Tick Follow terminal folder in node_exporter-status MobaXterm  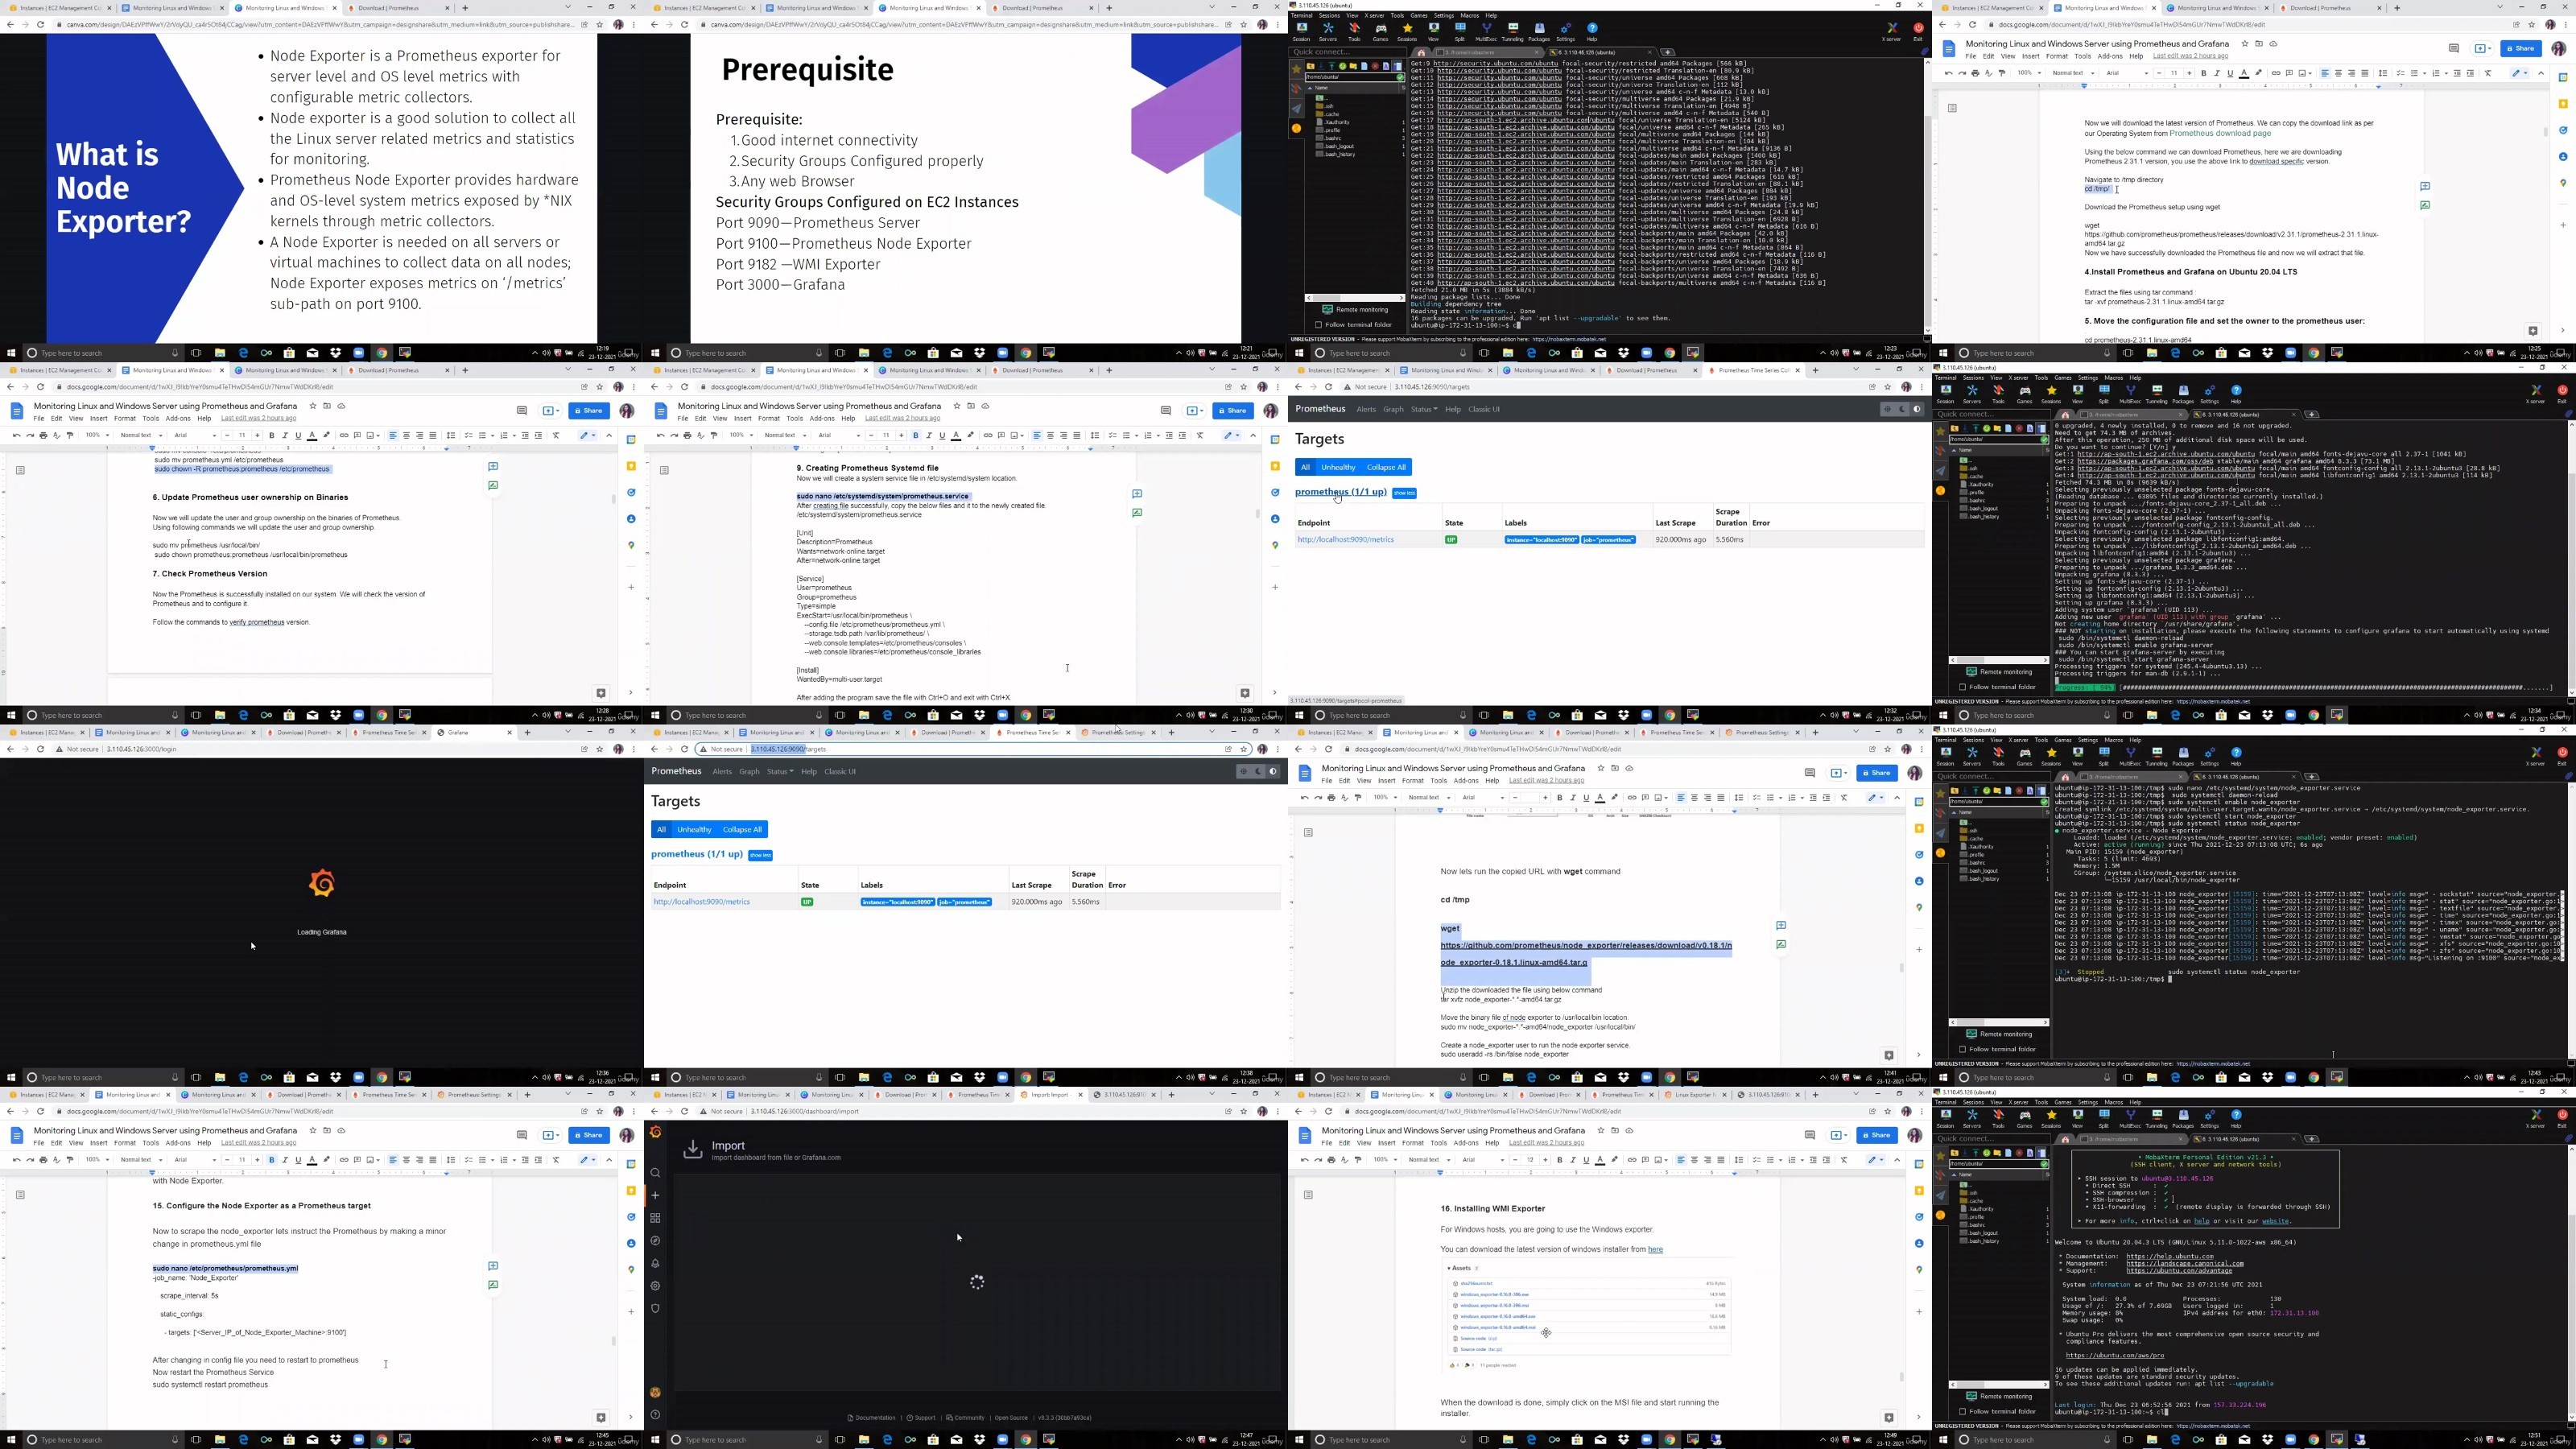click(x=1962, y=1049)
